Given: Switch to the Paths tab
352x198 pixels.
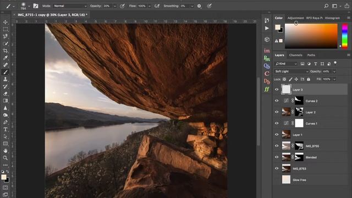Looking at the screenshot, I should point(311,55).
